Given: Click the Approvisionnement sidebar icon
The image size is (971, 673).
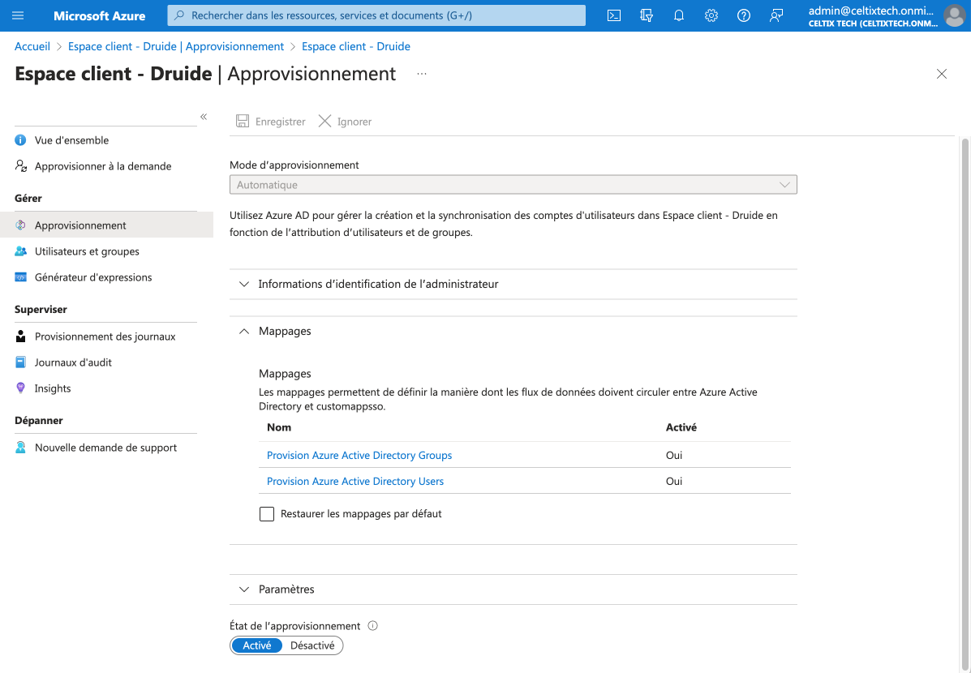Looking at the screenshot, I should [x=20, y=225].
